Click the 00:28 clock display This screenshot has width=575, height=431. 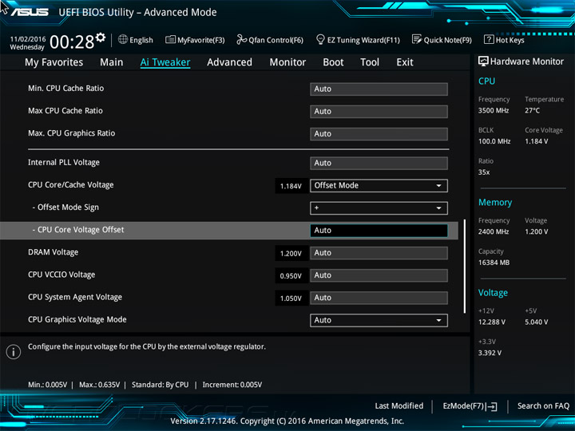click(72, 42)
